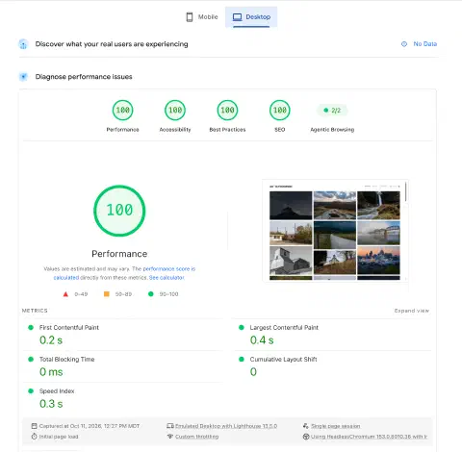The height and width of the screenshot is (452, 462).
Task: Click the 0 ms Total Blocking Time value
Action: [x=51, y=372]
